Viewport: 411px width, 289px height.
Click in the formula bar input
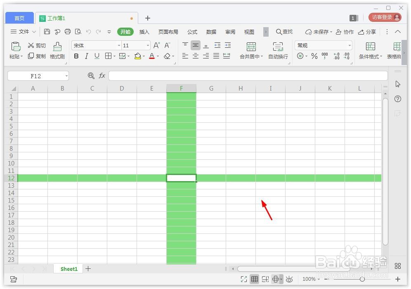248,76
